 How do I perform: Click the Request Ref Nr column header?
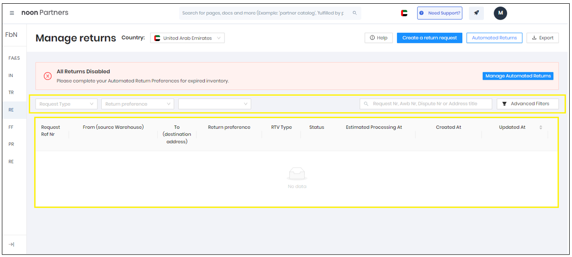point(50,131)
